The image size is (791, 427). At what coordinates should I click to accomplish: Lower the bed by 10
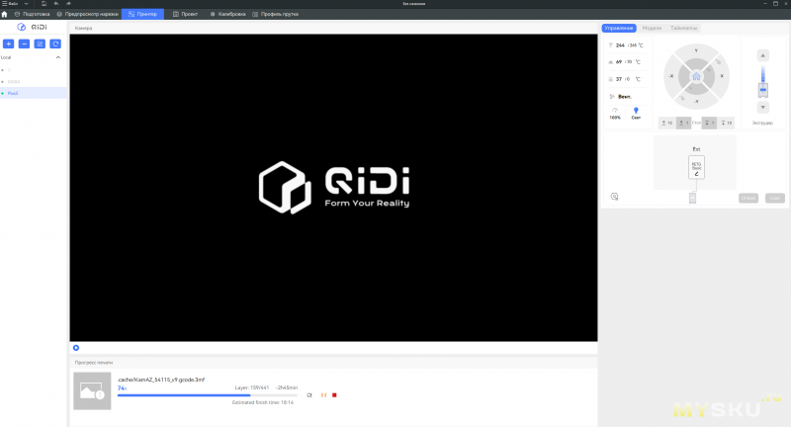click(726, 123)
